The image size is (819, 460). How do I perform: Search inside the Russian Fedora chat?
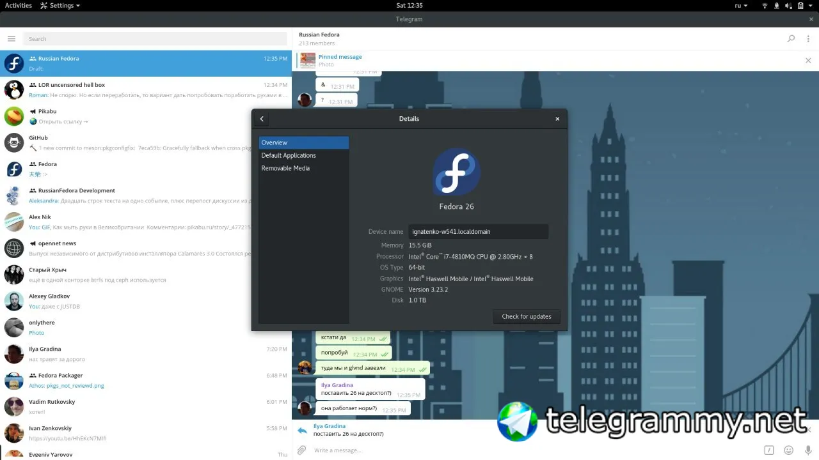(791, 39)
